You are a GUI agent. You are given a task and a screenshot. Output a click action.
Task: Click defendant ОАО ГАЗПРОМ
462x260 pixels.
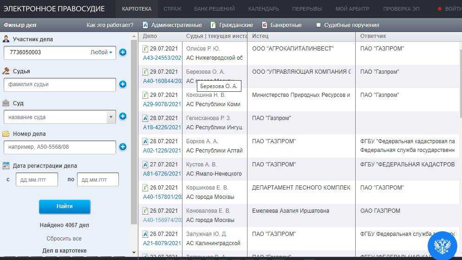[380, 211]
